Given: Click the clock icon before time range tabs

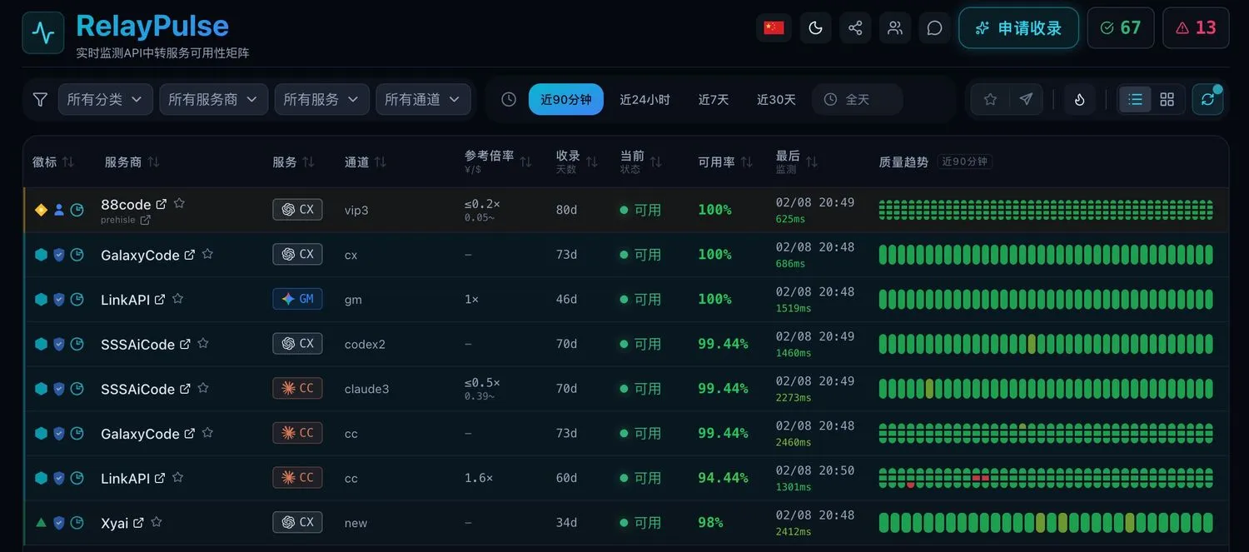Looking at the screenshot, I should coord(509,99).
